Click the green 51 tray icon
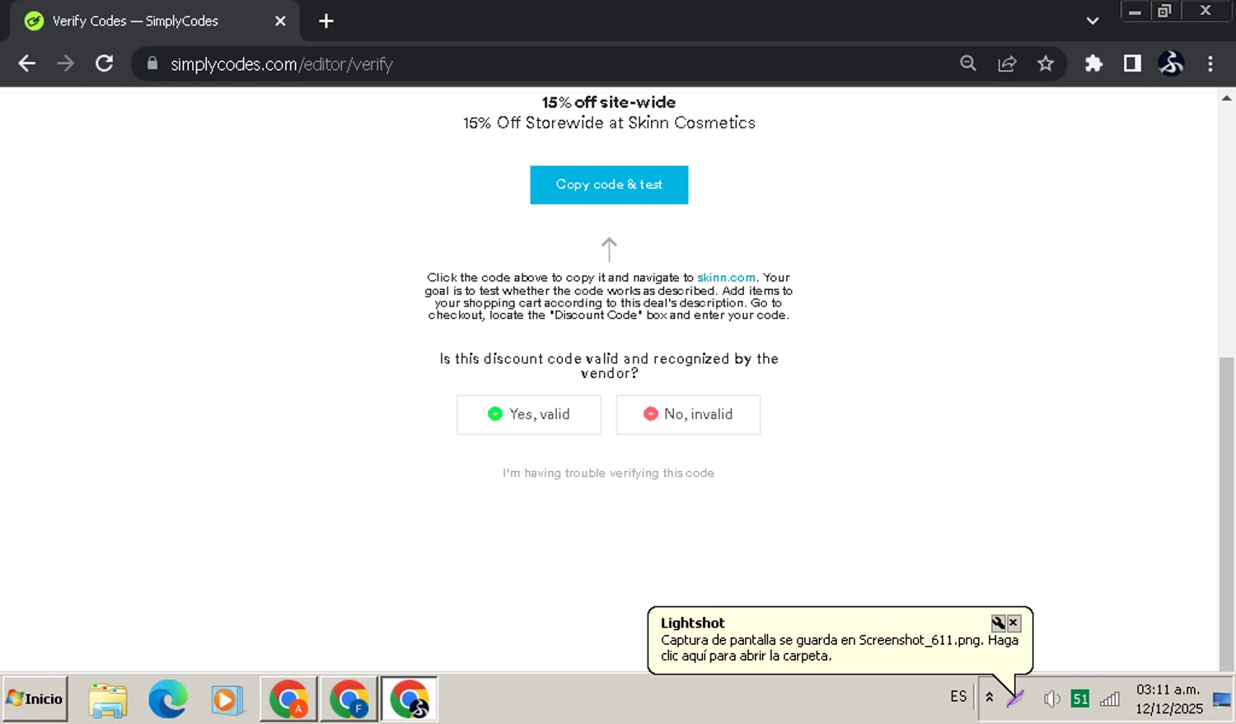The width and height of the screenshot is (1236, 724). tap(1080, 699)
